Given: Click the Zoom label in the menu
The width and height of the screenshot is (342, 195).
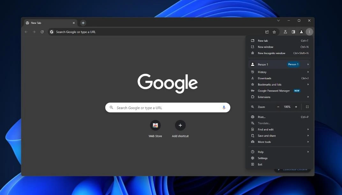Looking at the screenshot, I should click(261, 107).
